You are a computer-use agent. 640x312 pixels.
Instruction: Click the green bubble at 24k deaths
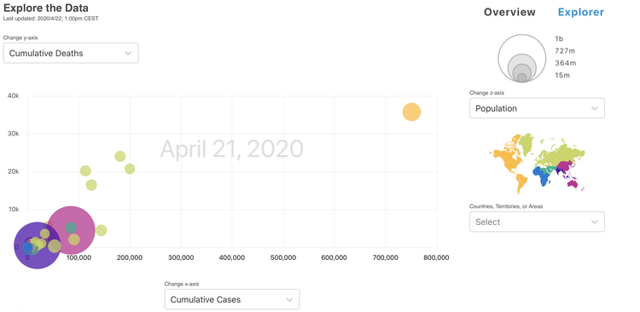pyautogui.click(x=120, y=156)
